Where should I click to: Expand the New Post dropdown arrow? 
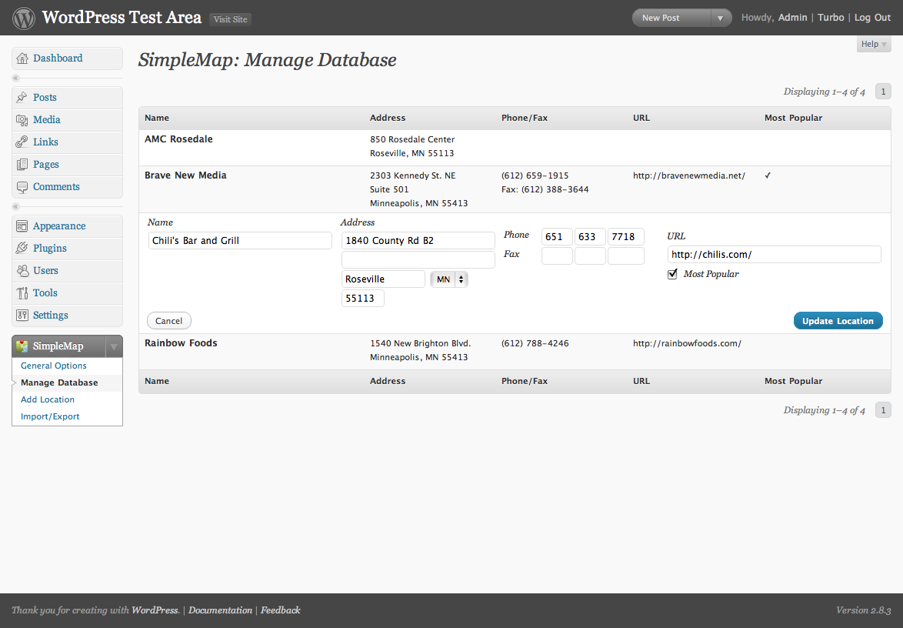point(721,18)
